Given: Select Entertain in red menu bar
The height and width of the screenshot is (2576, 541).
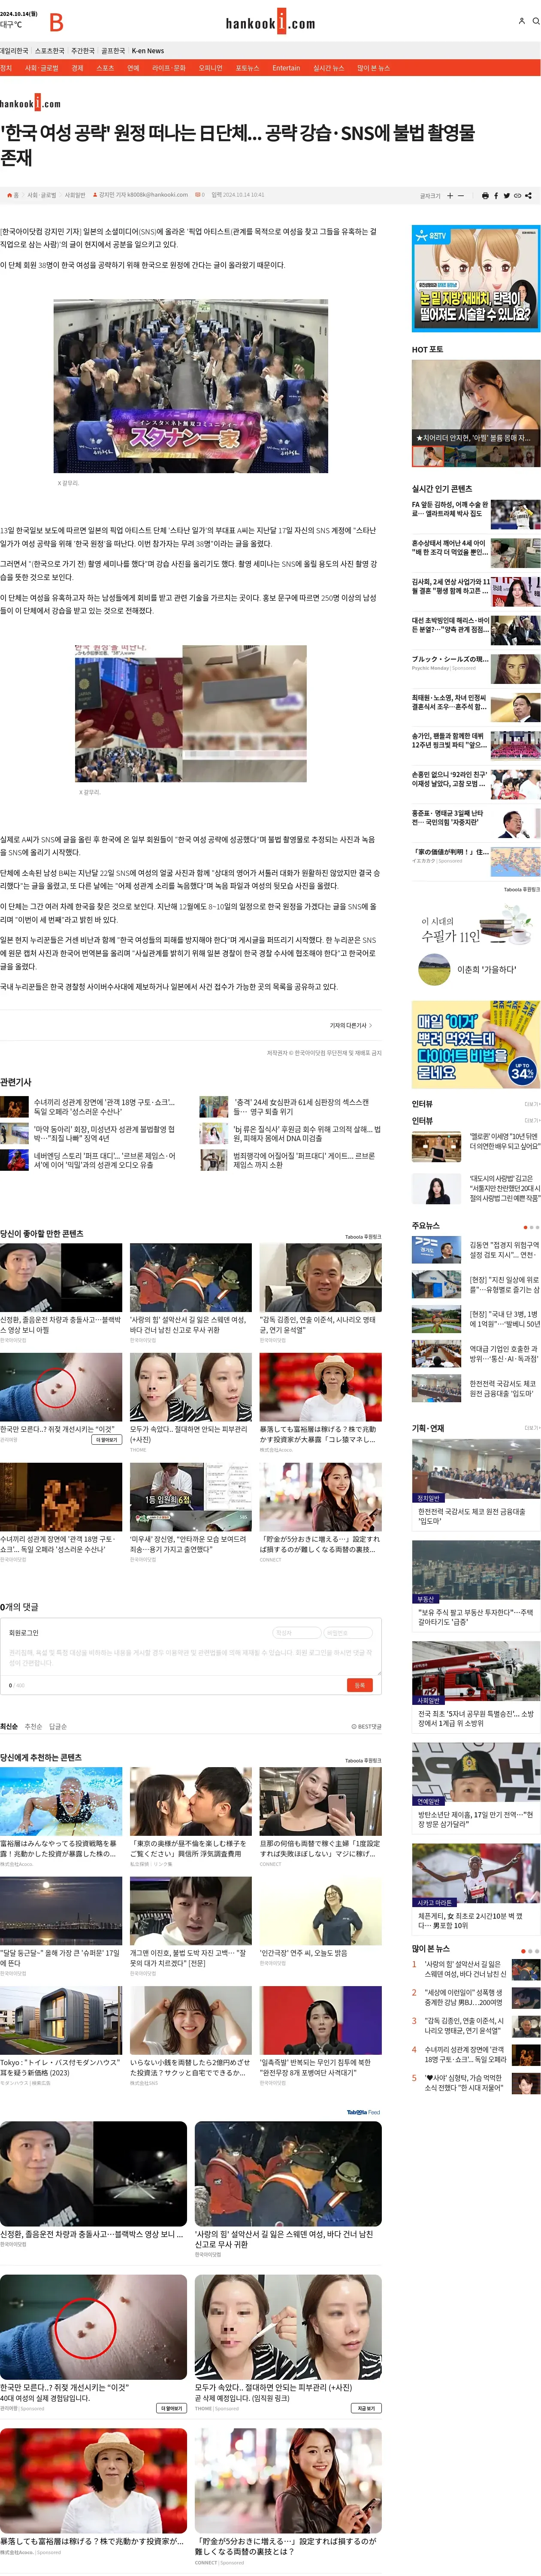Looking at the screenshot, I should [x=286, y=68].
